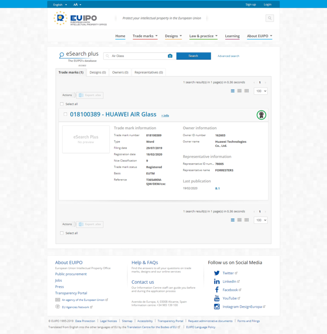
Task: Expand the About EUIPO menu
Action: 260,36
